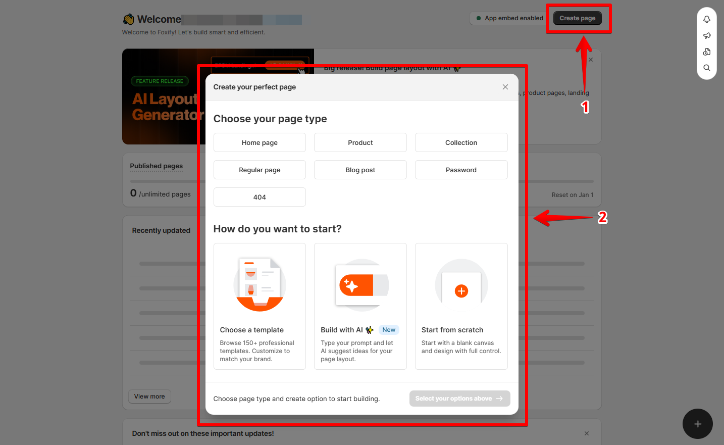Choose the 'Choose a template' start option

(260, 306)
